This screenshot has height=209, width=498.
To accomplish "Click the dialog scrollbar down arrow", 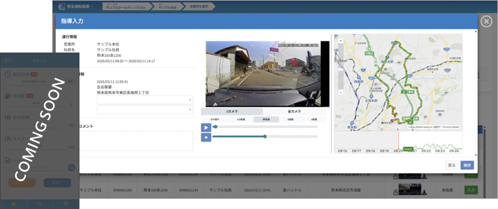I will (476, 155).
